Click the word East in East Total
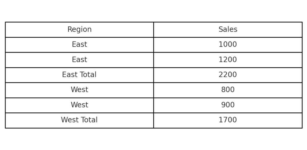The image size is (307, 150). click(69, 75)
